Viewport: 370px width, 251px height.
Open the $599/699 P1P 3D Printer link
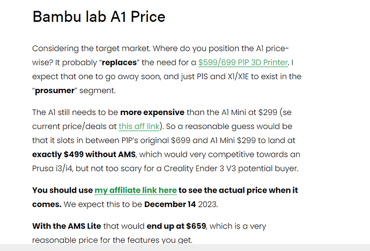(243, 63)
